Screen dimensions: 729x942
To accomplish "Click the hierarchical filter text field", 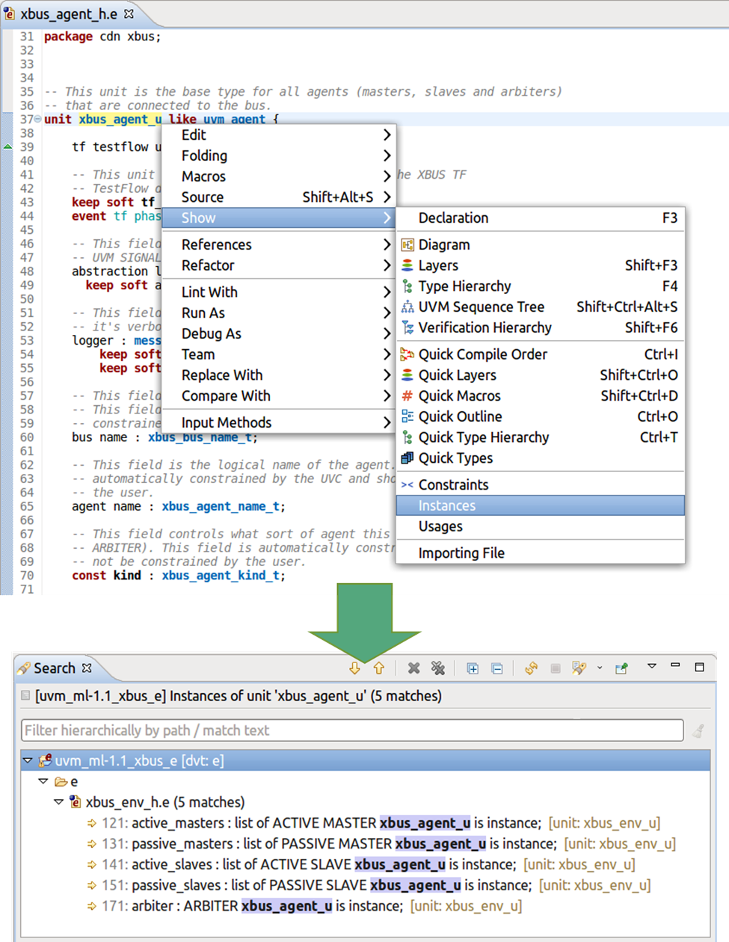I will click(x=352, y=730).
